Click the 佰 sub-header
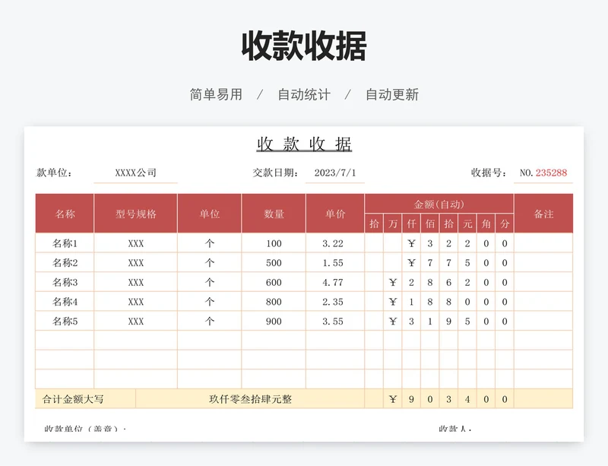This screenshot has width=608, height=466. [x=430, y=223]
